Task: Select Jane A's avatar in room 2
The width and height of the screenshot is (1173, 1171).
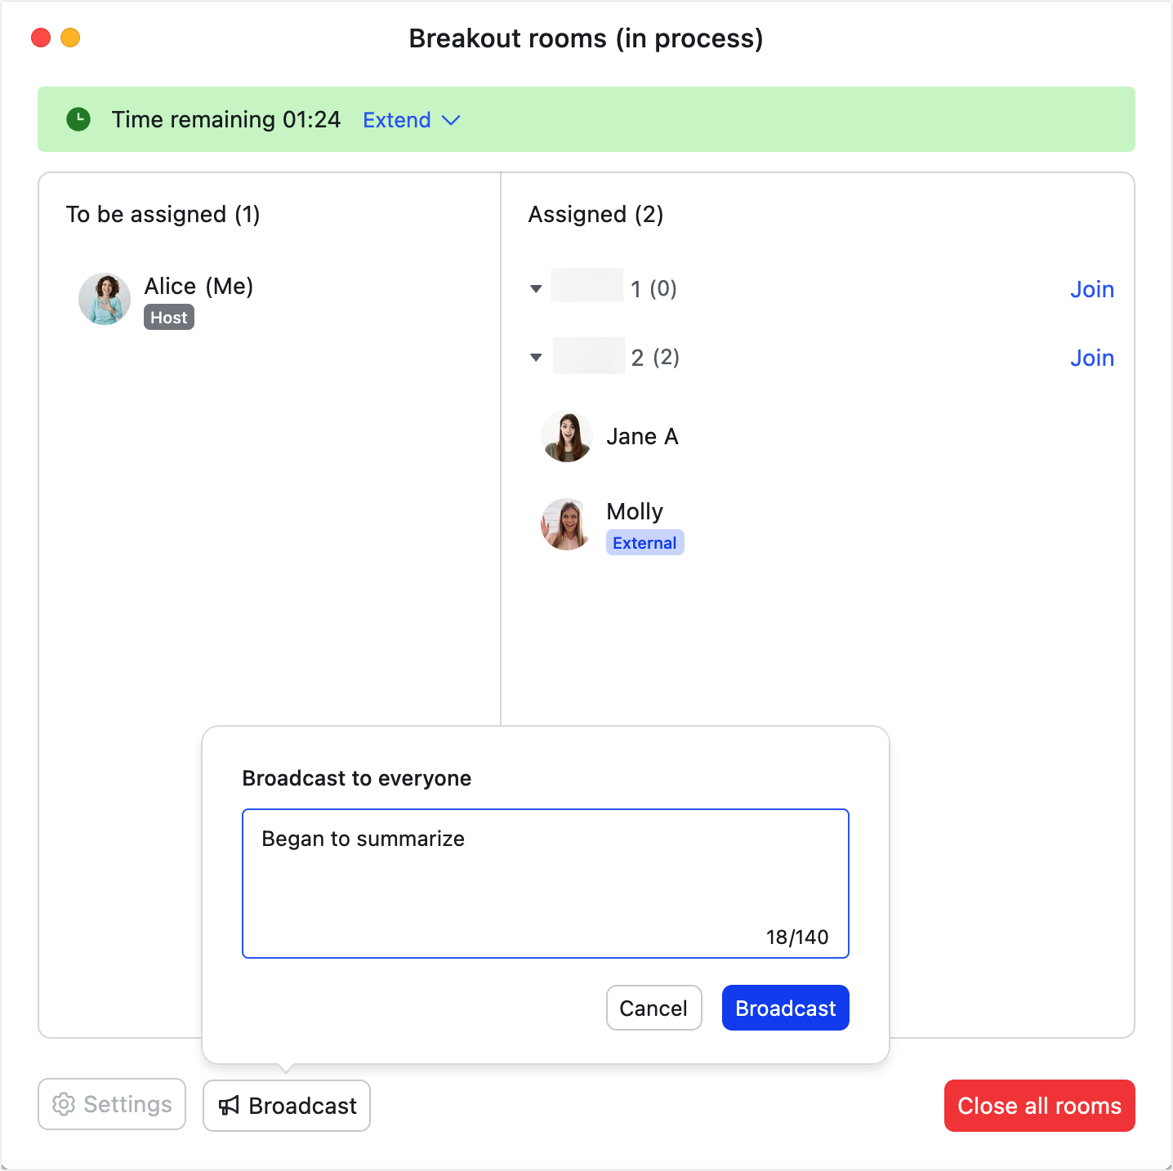Action: (566, 436)
